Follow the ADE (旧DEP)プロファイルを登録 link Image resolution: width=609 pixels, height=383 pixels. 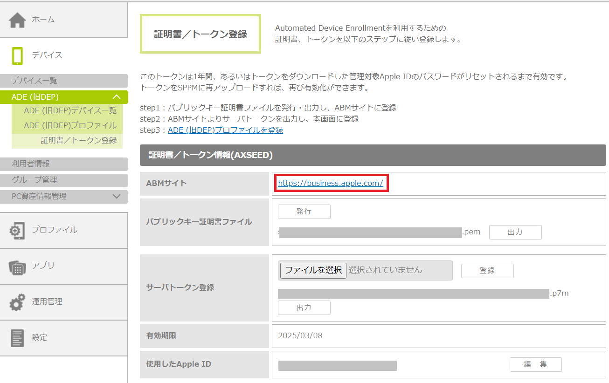225,130
